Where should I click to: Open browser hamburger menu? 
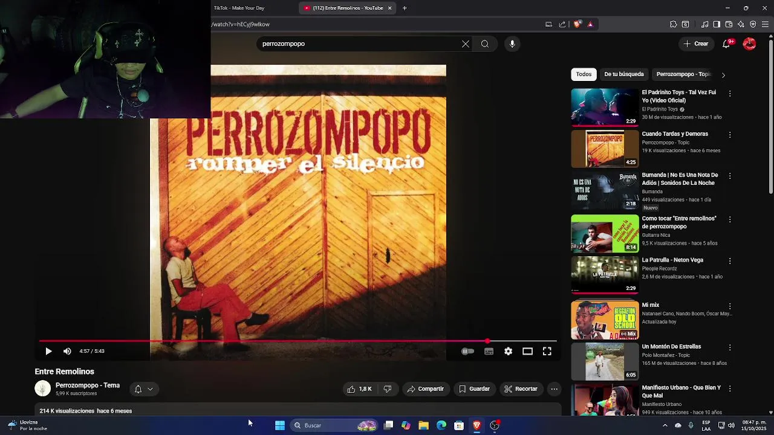coord(766,24)
